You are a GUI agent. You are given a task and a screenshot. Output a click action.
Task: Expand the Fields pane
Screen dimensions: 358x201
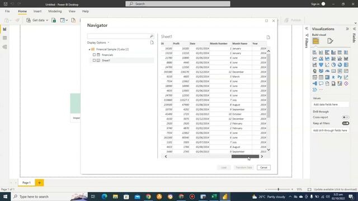tap(354, 28)
